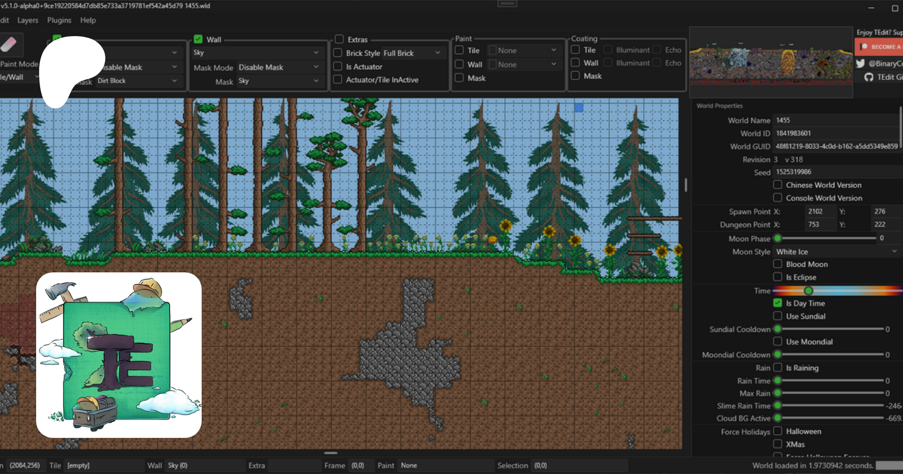Viewport: 903px width, 474px height.
Task: Tick the Blood Moon checkbox
Action: 778,264
